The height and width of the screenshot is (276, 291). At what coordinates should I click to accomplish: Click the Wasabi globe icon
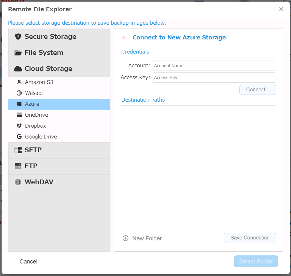[x=19, y=93]
